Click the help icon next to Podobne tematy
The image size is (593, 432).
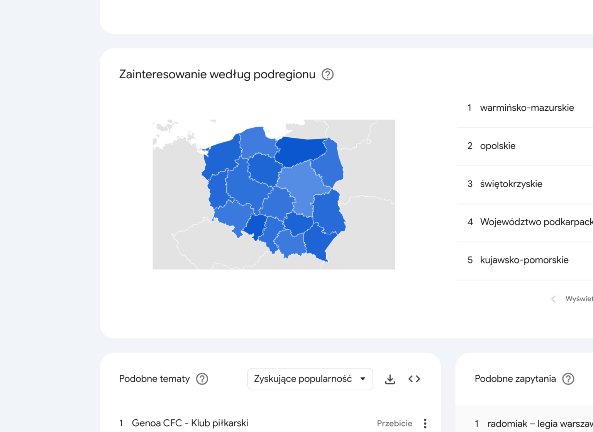click(202, 379)
